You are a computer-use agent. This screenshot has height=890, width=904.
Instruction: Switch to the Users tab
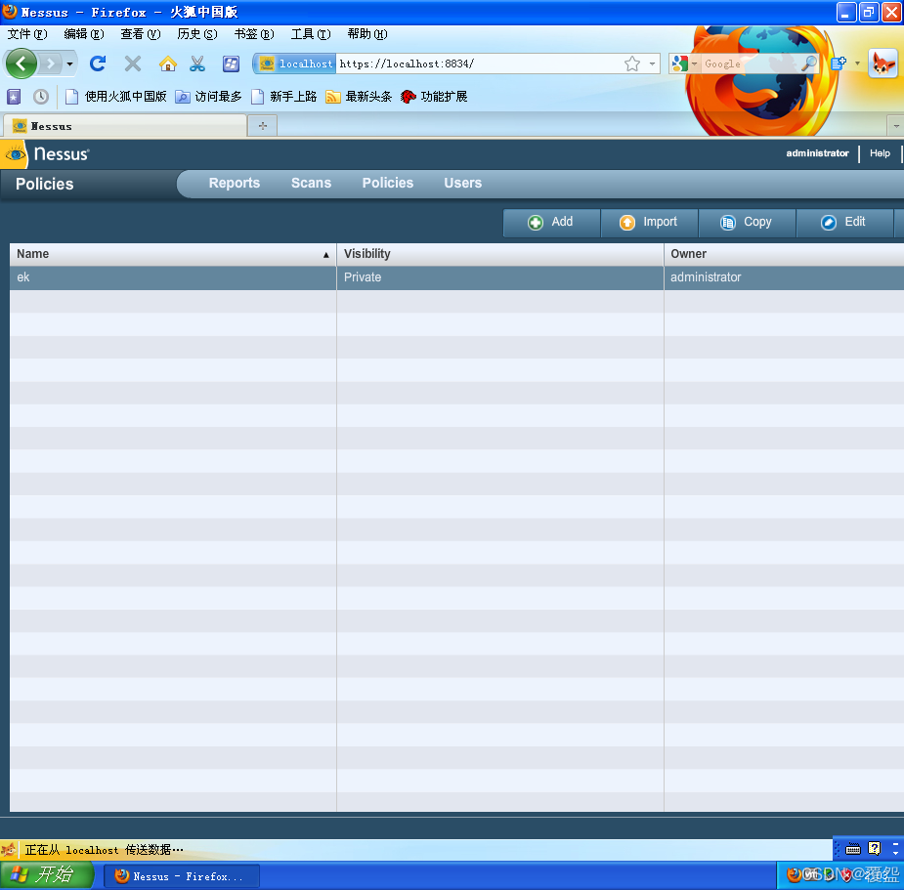[462, 183]
